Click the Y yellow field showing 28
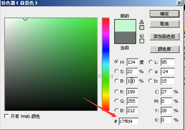 tap(166, 111)
